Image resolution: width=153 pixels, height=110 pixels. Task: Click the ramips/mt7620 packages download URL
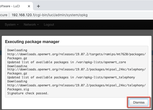click(77, 54)
